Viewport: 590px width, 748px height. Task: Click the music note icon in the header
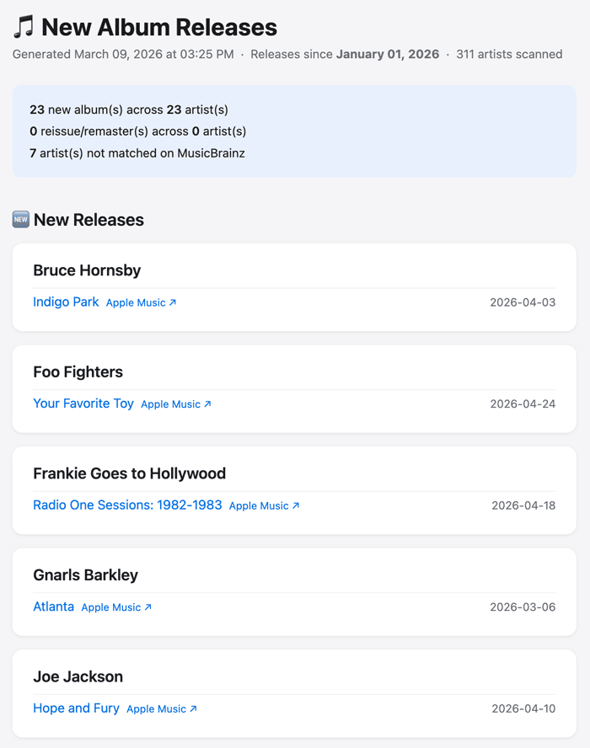point(23,27)
